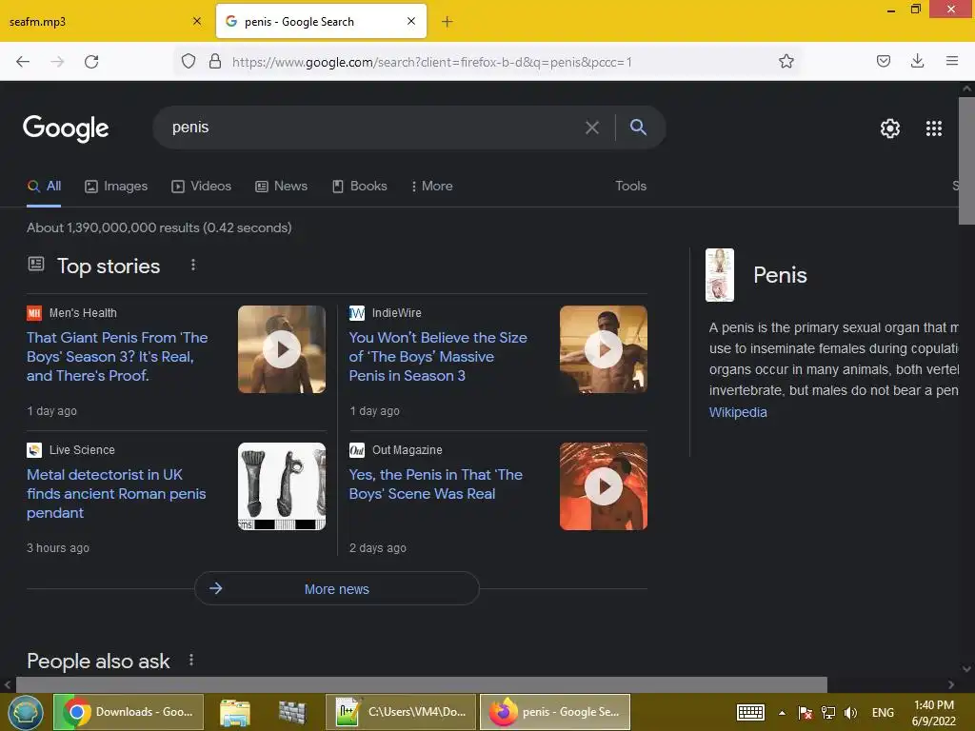Open the Firefox hamburger application menu
Screen dimensions: 975x731
tap(951, 61)
